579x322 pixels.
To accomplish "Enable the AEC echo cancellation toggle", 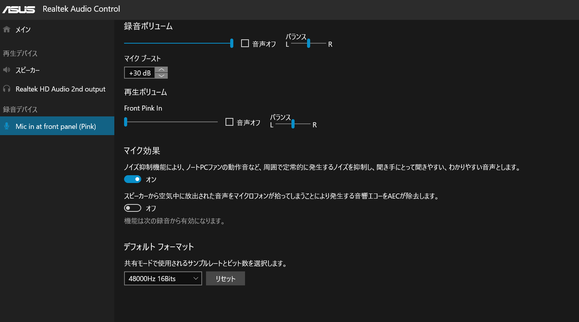I will (x=133, y=208).
